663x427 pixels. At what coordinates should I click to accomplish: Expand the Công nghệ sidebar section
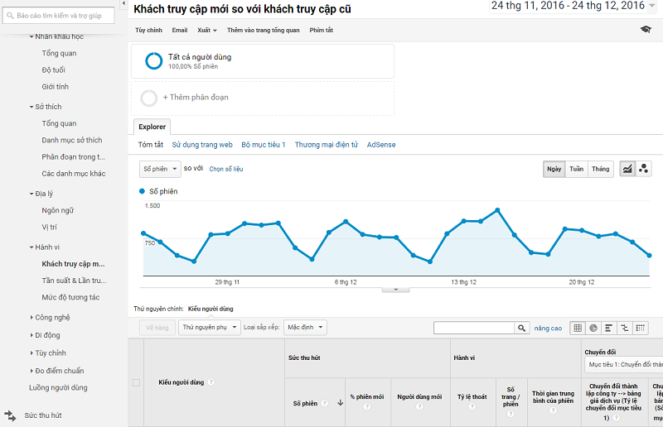pos(51,317)
